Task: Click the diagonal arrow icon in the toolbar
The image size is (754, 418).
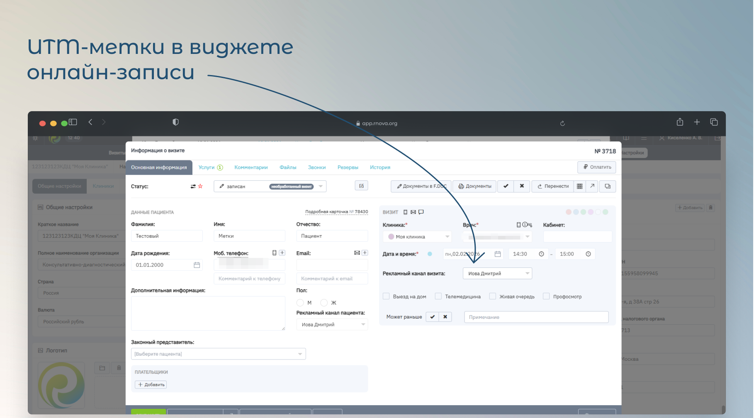Action: coord(592,186)
